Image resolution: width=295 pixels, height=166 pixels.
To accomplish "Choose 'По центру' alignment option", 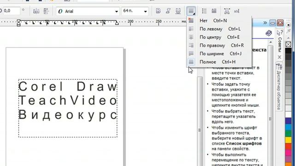I will pyautogui.click(x=219, y=37).
